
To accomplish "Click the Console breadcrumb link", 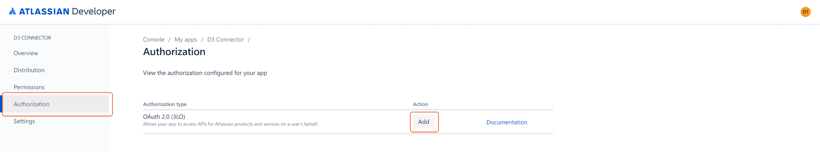I will point(154,39).
